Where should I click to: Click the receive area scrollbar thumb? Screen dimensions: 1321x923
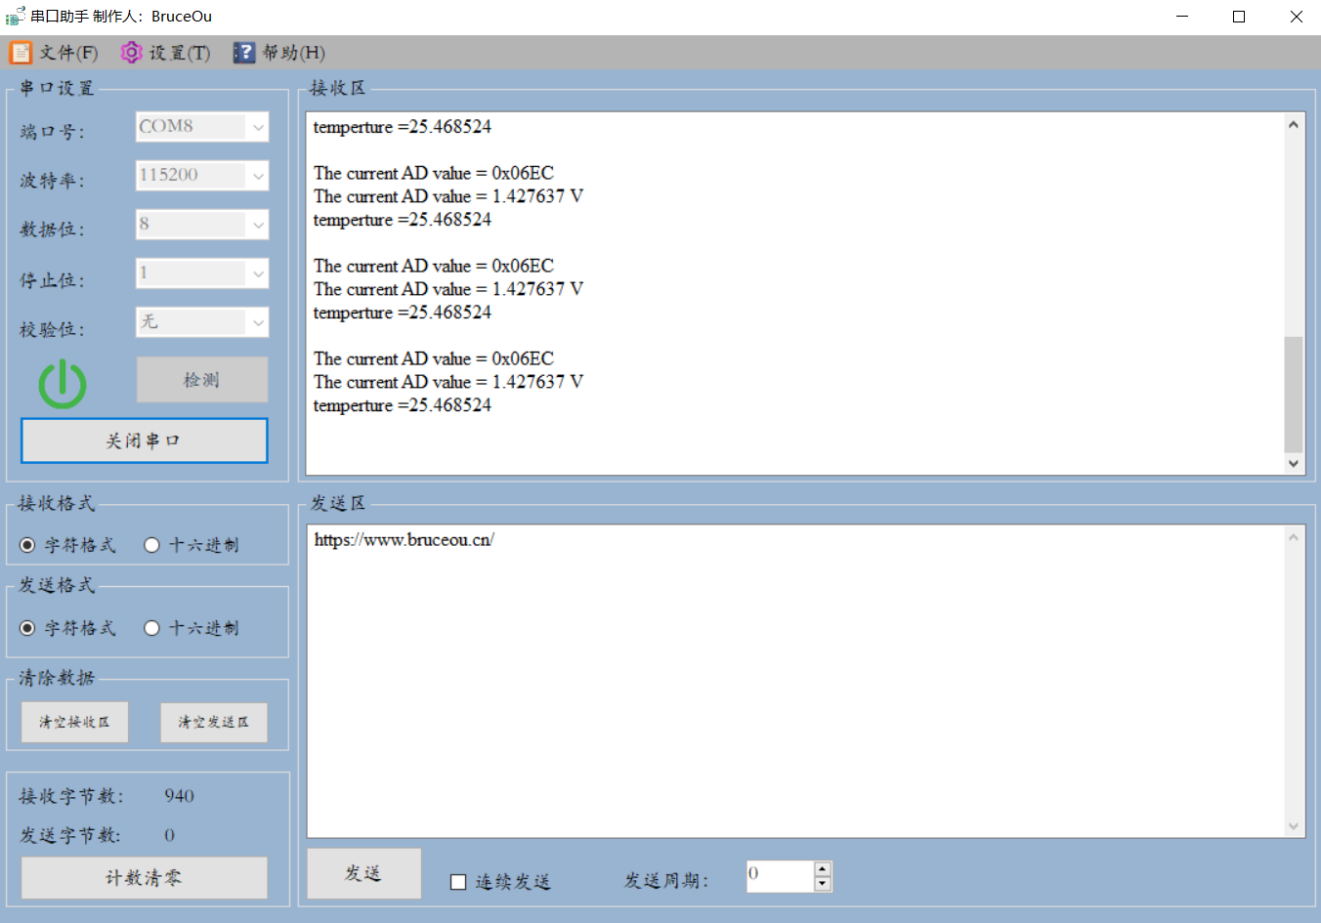1294,395
